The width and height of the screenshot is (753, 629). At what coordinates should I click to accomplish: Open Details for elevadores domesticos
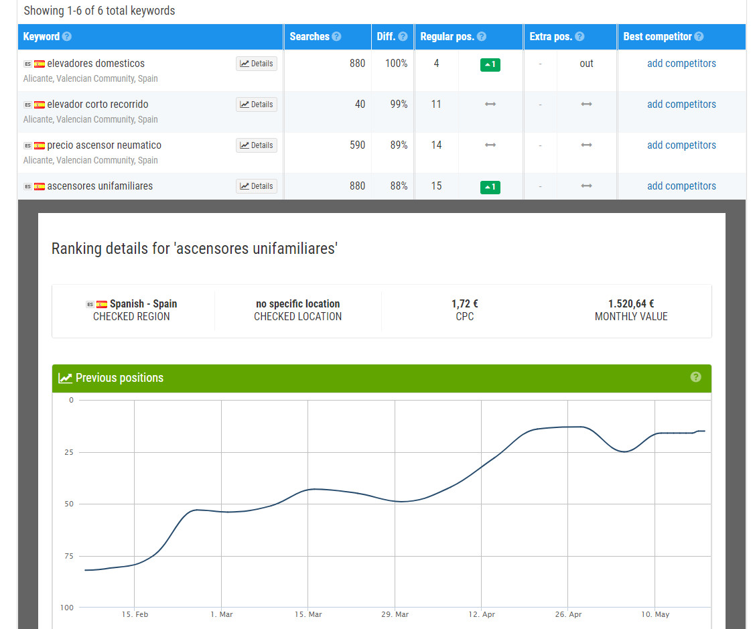pos(257,64)
